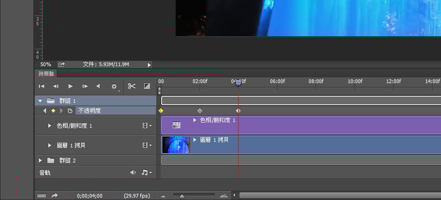Click the transition icon beside the scissors
The width and height of the screenshot is (441, 200).
[x=147, y=86]
